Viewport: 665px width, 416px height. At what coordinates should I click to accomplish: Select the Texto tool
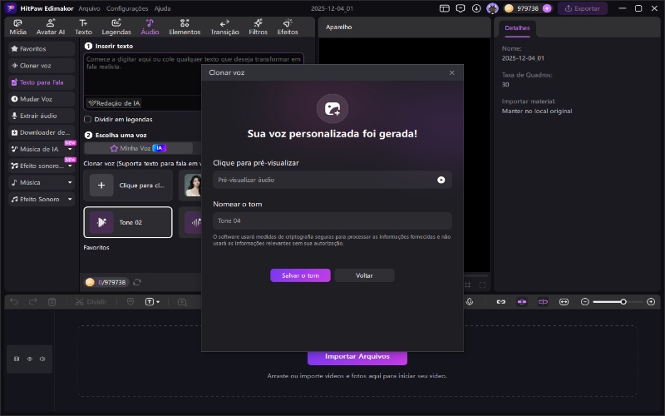83,27
